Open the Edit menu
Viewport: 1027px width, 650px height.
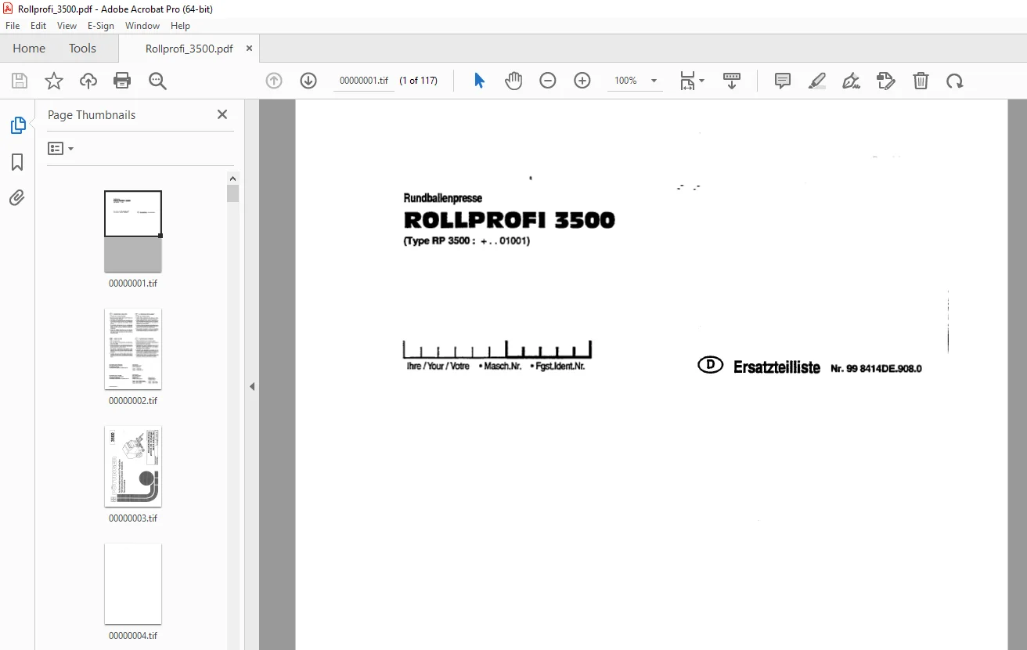[x=38, y=26]
